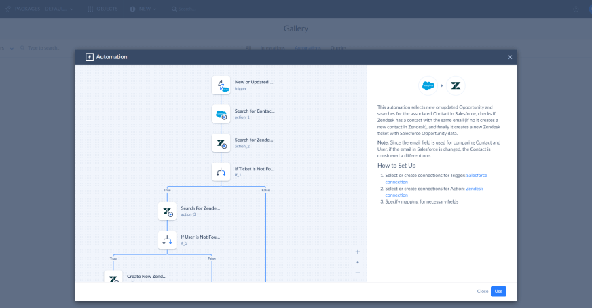Select the Create New Zendesk node icon
The height and width of the screenshot is (308, 592).
[113, 276]
